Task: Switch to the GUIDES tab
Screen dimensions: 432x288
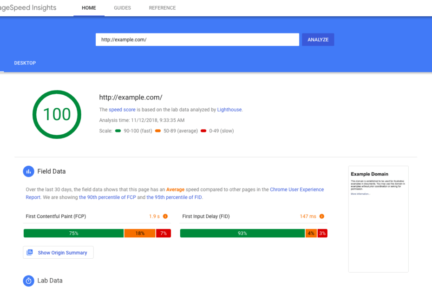Action: click(x=122, y=7)
